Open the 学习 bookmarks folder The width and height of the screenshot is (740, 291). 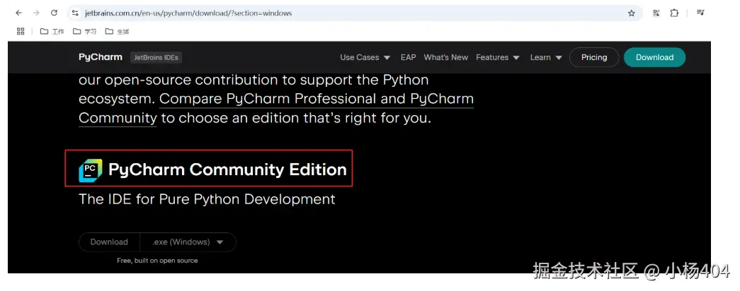coord(84,32)
